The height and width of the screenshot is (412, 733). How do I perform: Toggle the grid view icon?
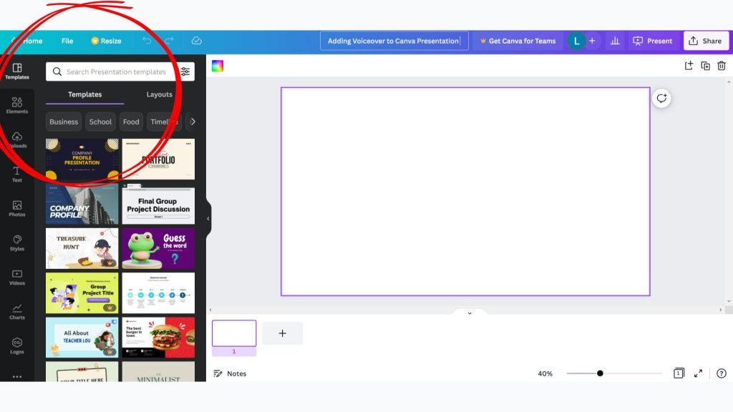[x=679, y=373]
